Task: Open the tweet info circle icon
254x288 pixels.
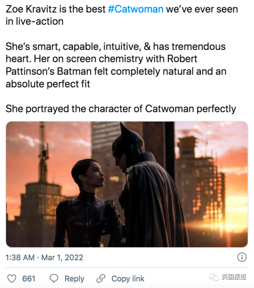Action: tap(242, 257)
